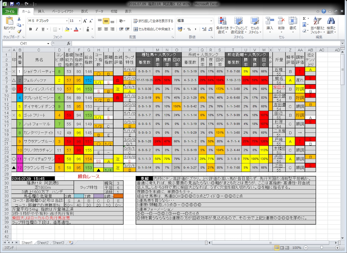Click the Format Painter brush icon

(x=19, y=32)
